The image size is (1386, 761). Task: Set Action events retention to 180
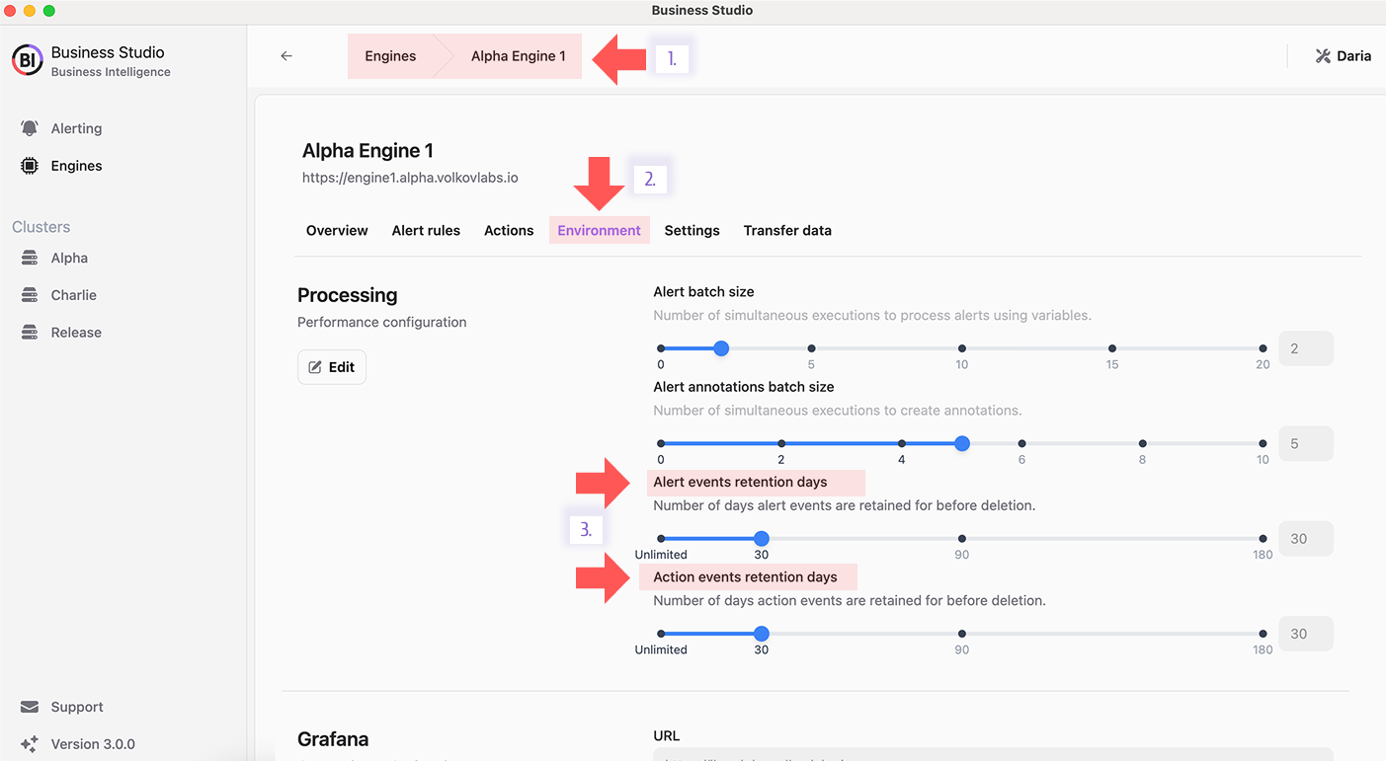pyautogui.click(x=1263, y=634)
